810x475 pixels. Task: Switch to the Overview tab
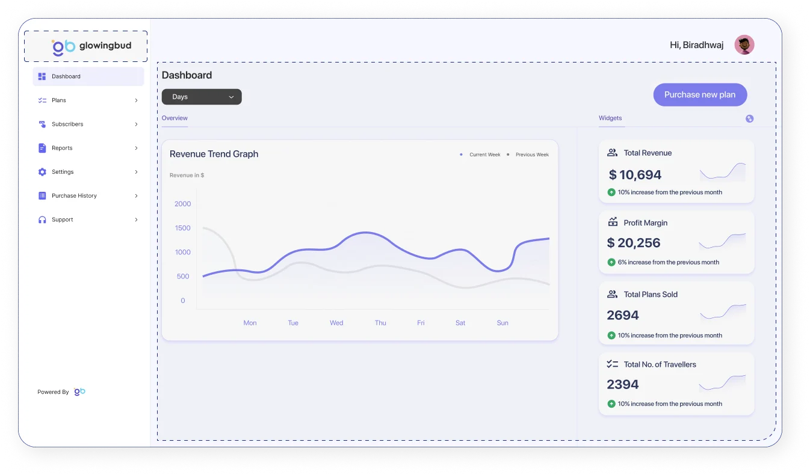click(x=175, y=118)
